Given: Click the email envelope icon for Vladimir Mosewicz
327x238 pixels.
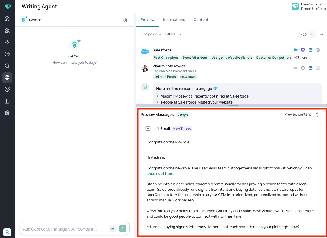Looking at the screenshot, I should tap(318, 68).
